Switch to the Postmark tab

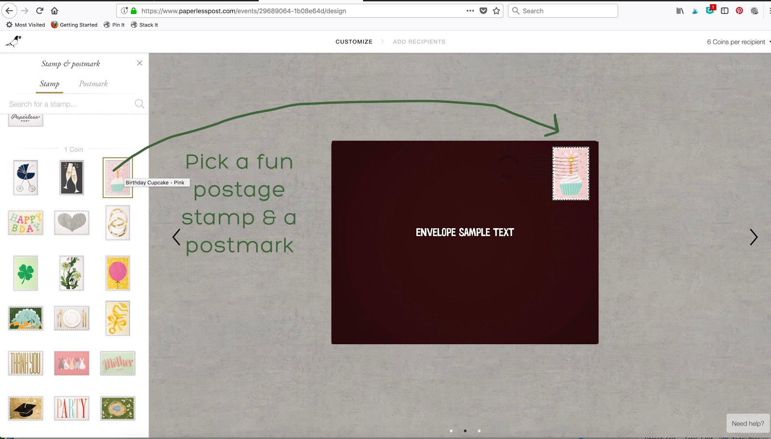pyautogui.click(x=93, y=84)
